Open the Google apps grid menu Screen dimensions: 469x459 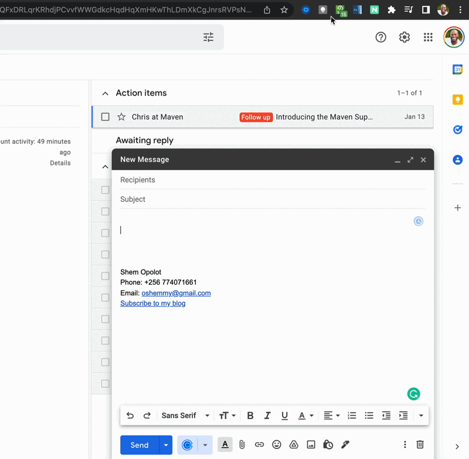(428, 38)
